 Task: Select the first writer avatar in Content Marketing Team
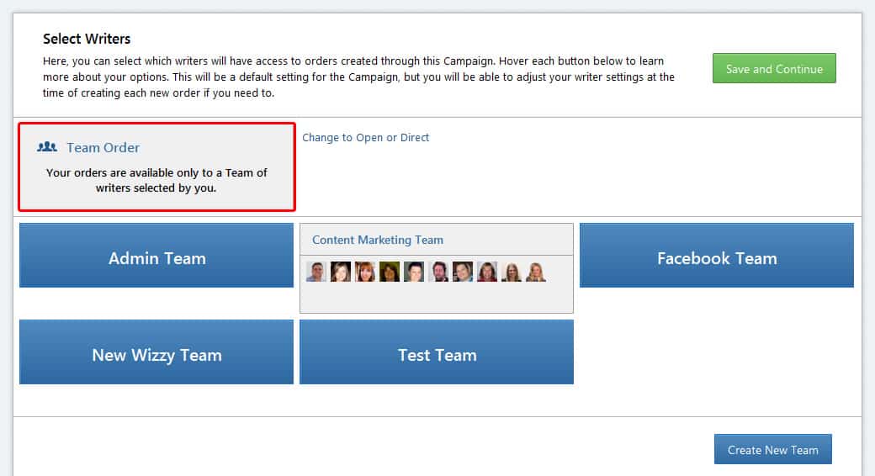coord(316,272)
